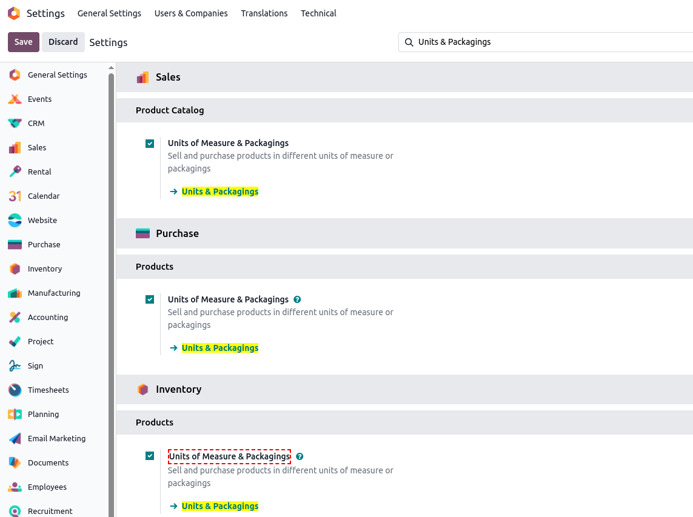Select the Rental key icon in sidebar
Screen dimensions: 693x517
pos(15,172)
